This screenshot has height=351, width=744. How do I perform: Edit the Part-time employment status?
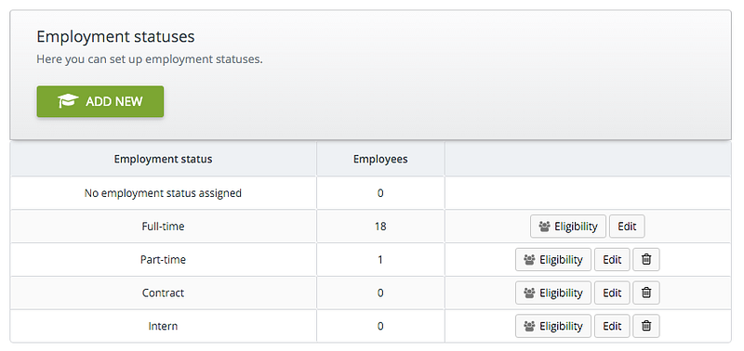[612, 260]
